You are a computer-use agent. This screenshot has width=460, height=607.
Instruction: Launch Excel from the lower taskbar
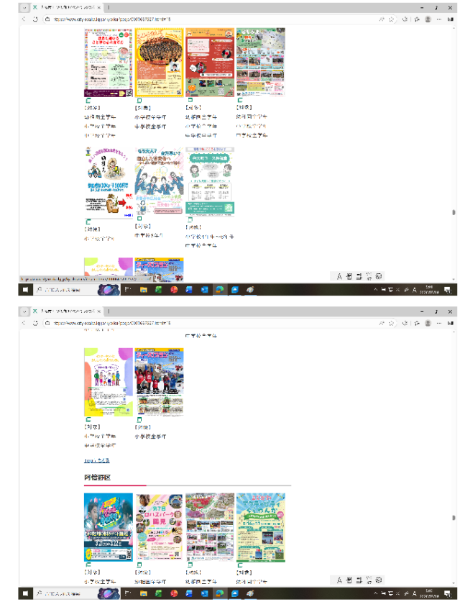pyautogui.click(x=159, y=593)
